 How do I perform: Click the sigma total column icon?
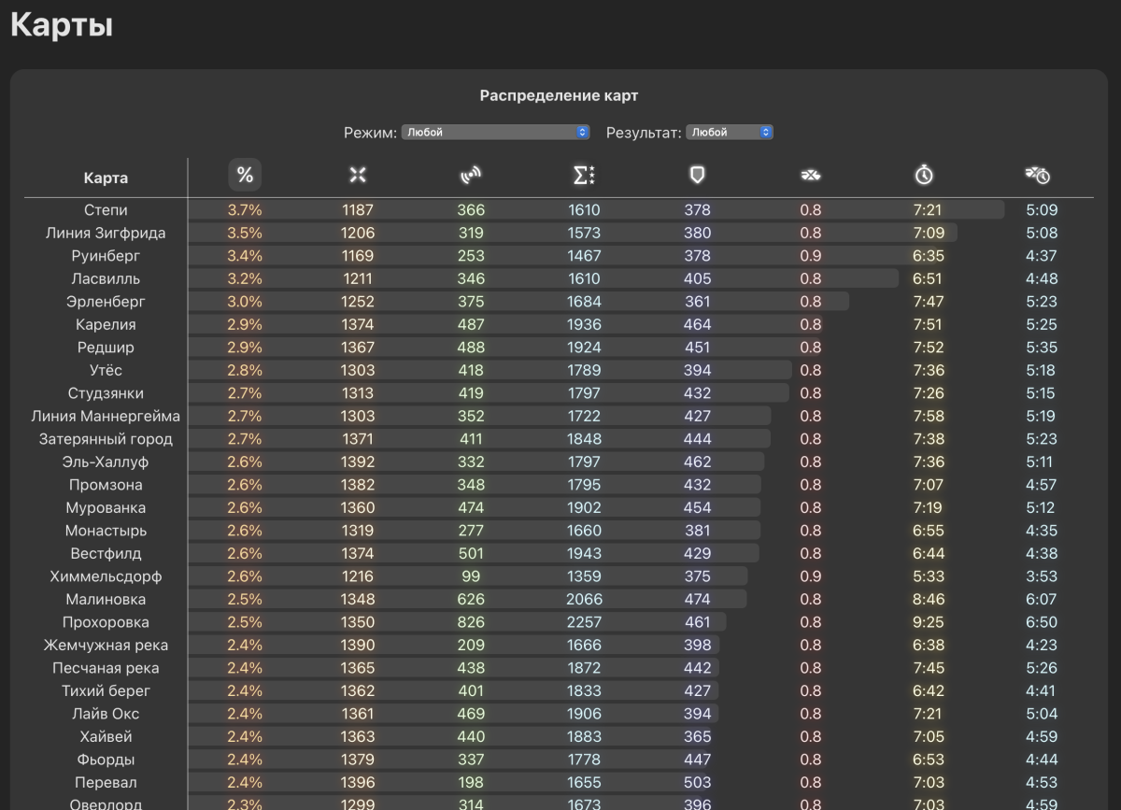coord(584,175)
